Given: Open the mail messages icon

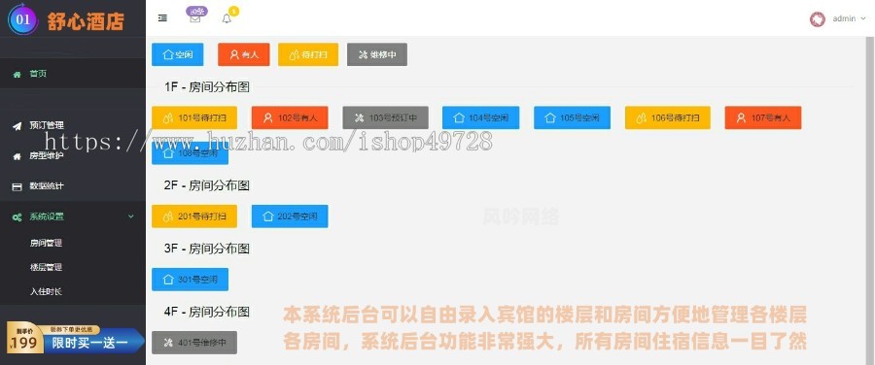Looking at the screenshot, I should point(194,18).
